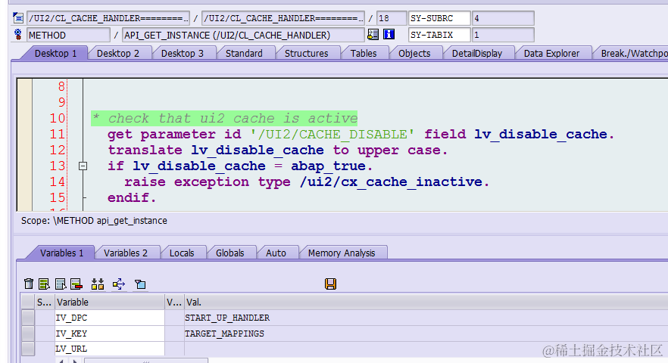Open the Tables tab

point(364,53)
